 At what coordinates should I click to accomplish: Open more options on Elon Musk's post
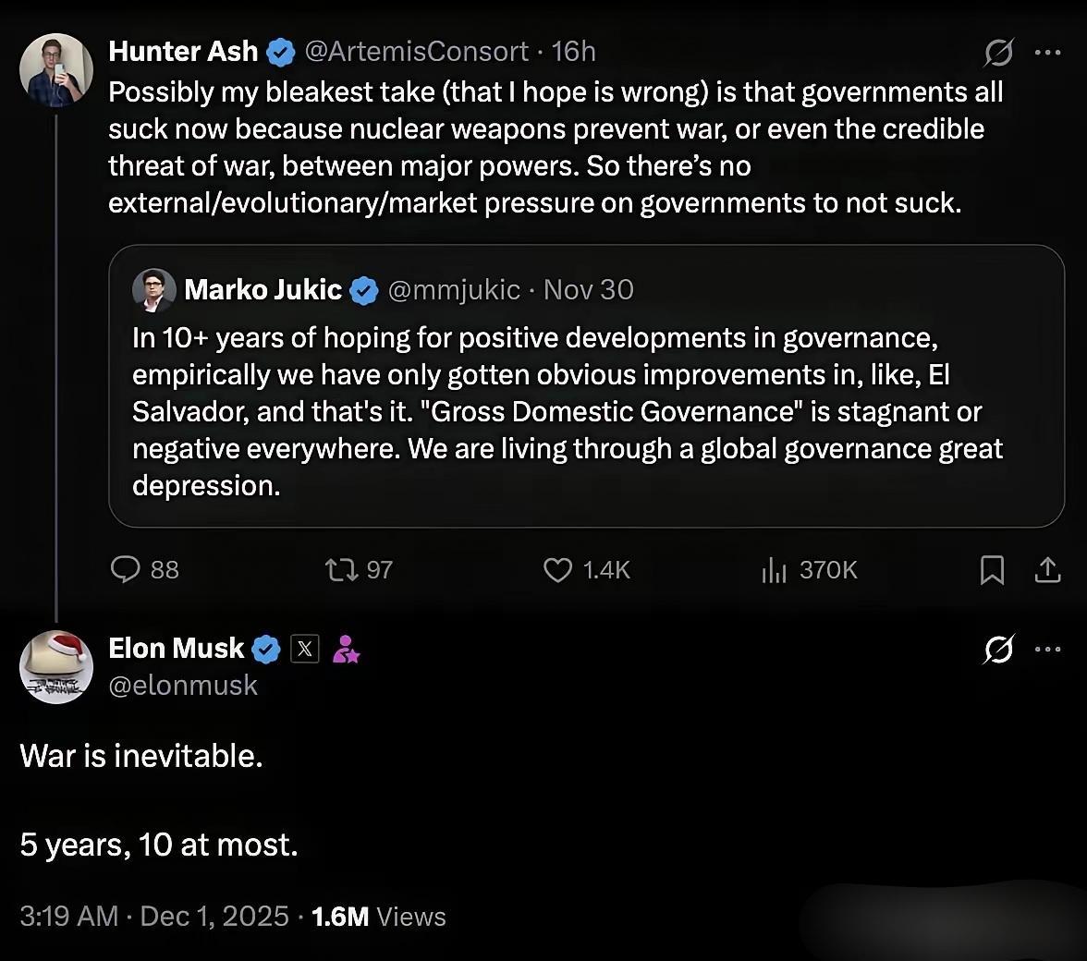1047,650
